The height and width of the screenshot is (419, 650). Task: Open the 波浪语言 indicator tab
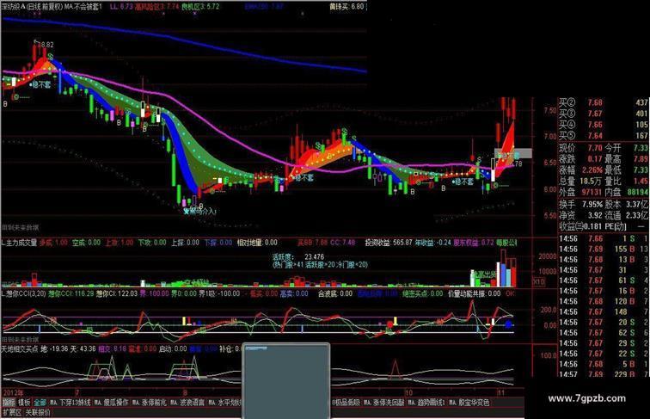point(187,403)
